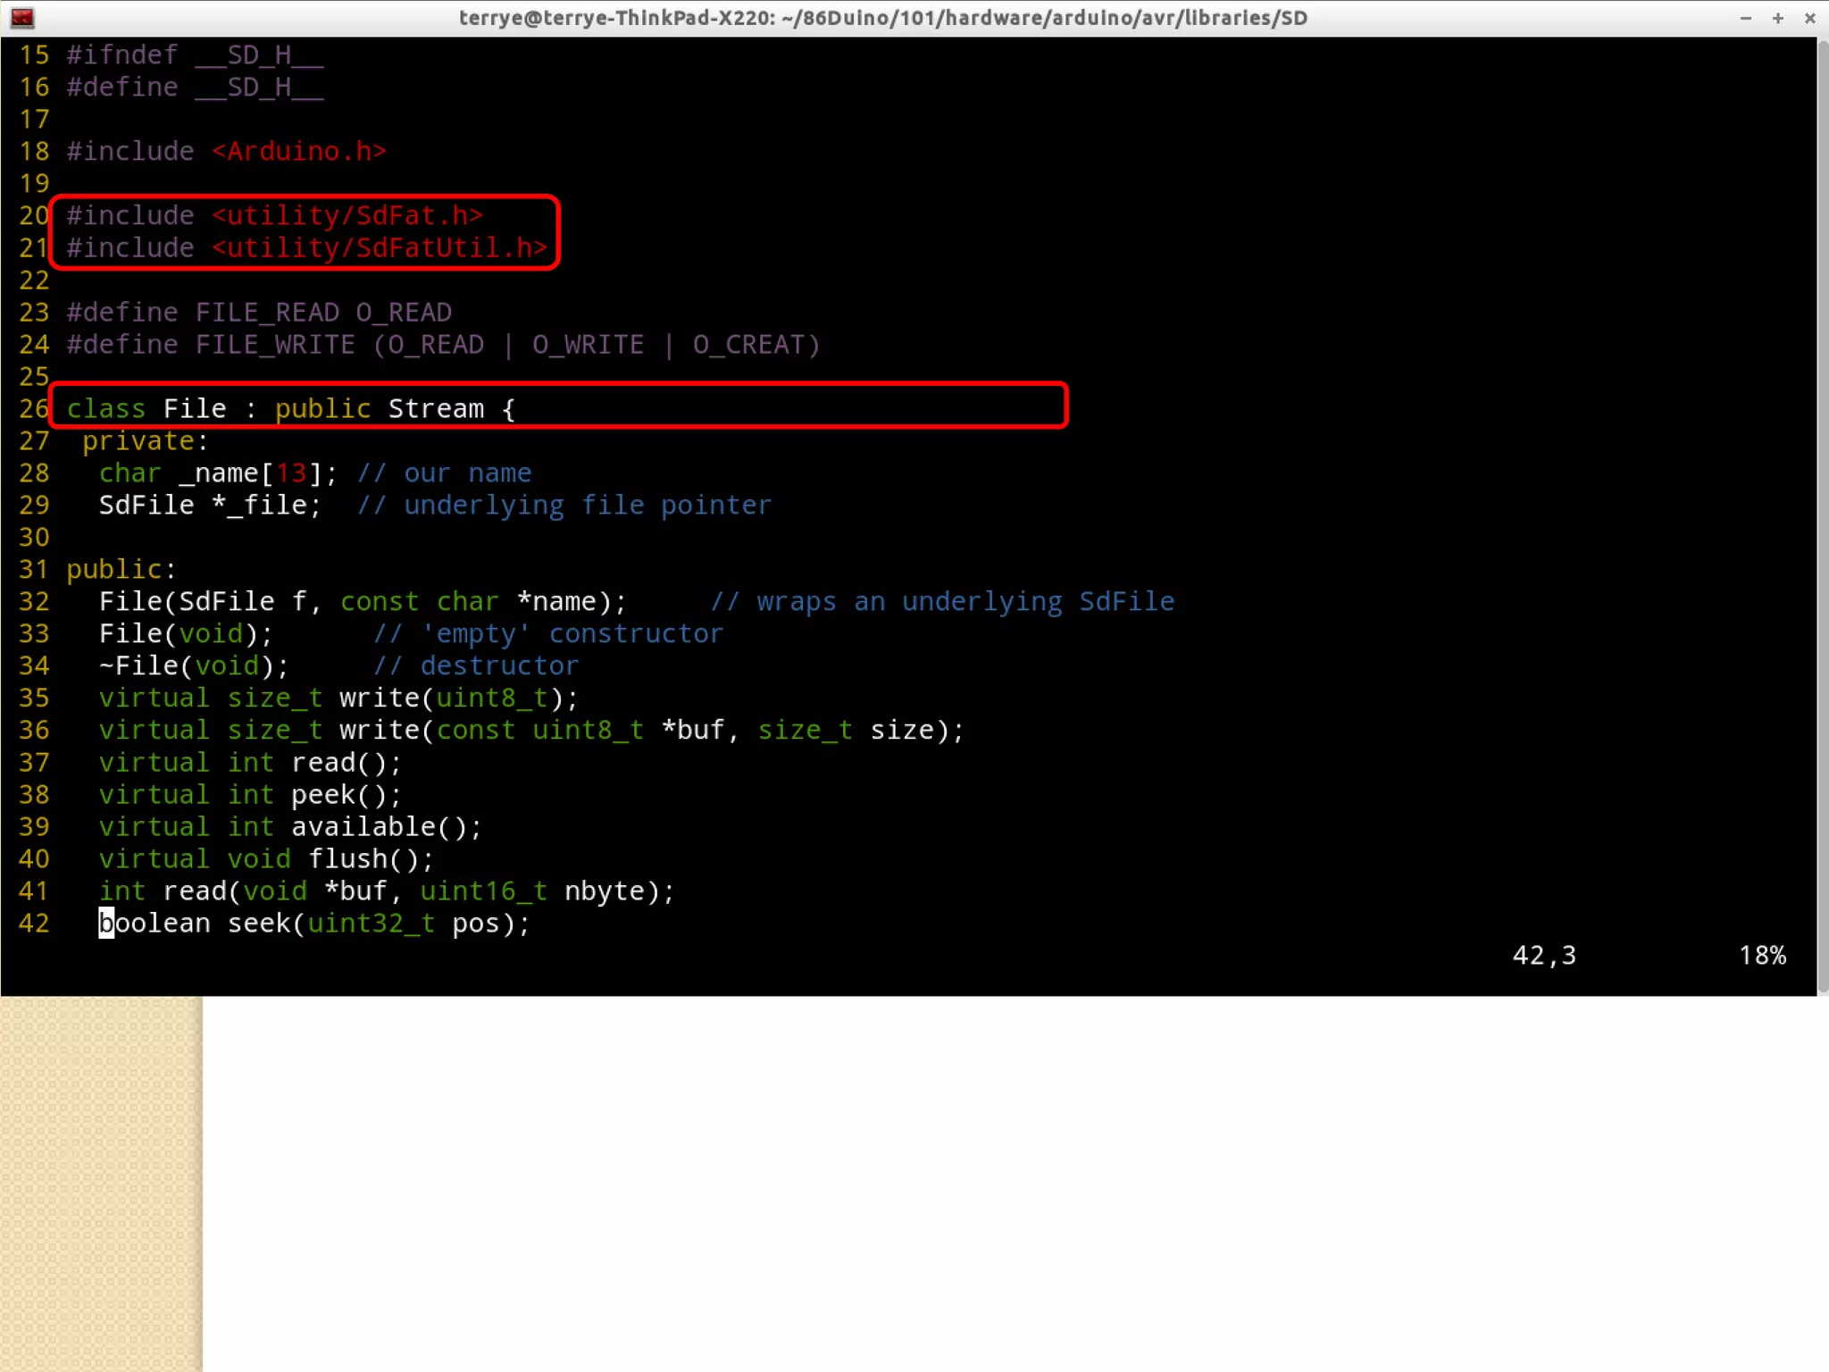Click the cursor position indicator 42,3
The height and width of the screenshot is (1372, 1829).
[1544, 956]
